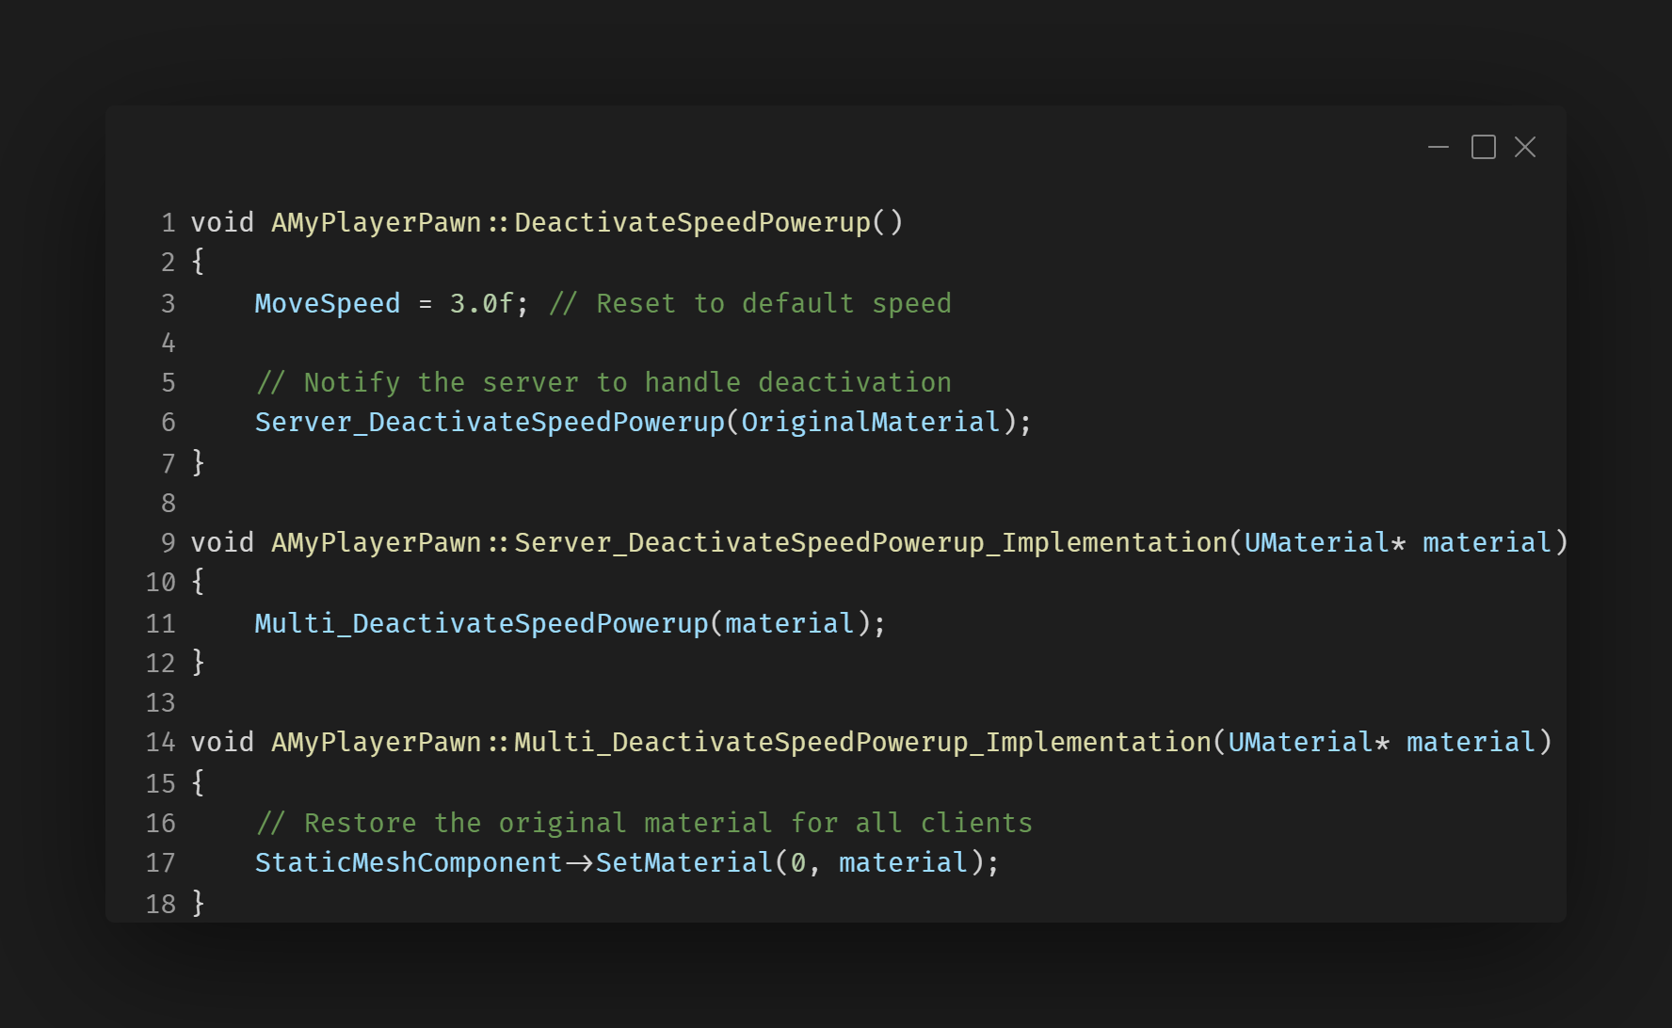The width and height of the screenshot is (1672, 1028).
Task: Click Multi_DeactivateSpeedPowerup_Implementation function name
Action: tap(862, 743)
